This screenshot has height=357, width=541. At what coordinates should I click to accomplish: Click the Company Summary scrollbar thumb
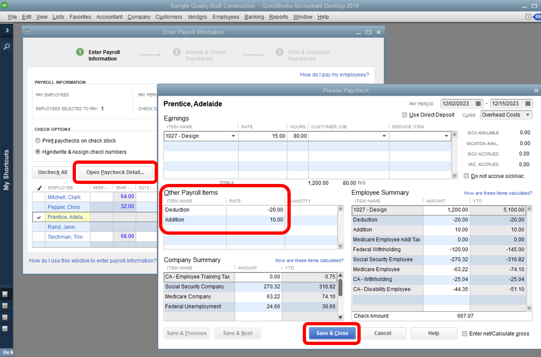[340, 287]
